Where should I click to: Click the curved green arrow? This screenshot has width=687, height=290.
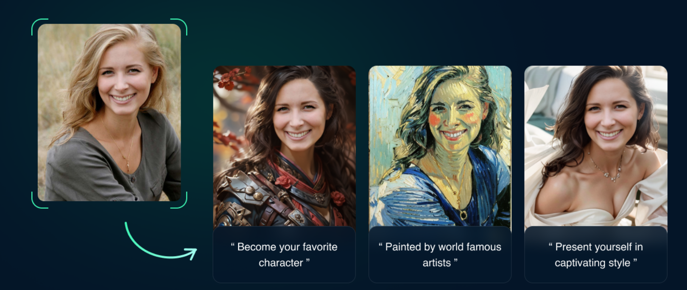160,243
